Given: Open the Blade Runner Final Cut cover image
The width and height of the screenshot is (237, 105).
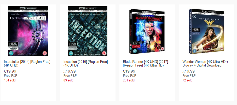Looking at the screenshot, I should click(147, 31).
